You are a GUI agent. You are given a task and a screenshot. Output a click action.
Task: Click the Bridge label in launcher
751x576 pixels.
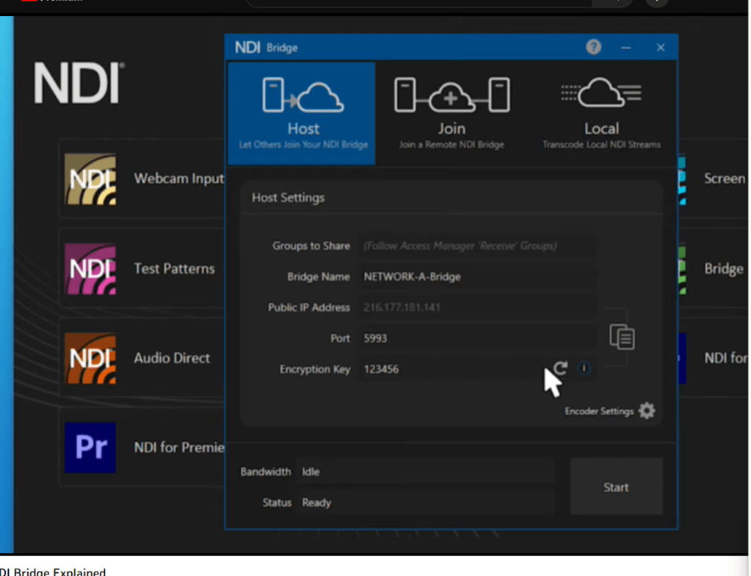click(x=724, y=269)
